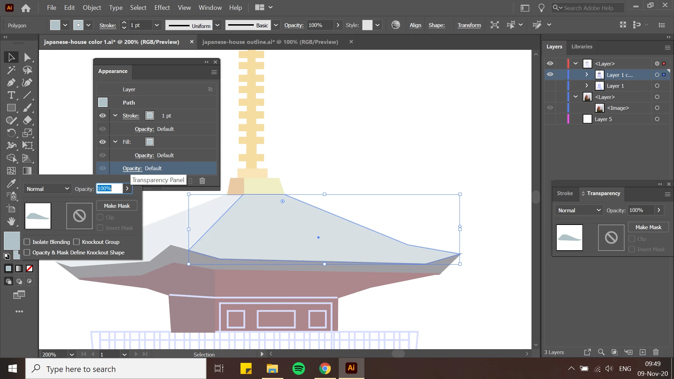This screenshot has height=379, width=674.
Task: Switch to japanese-house outline.ai tab
Action: point(270,42)
